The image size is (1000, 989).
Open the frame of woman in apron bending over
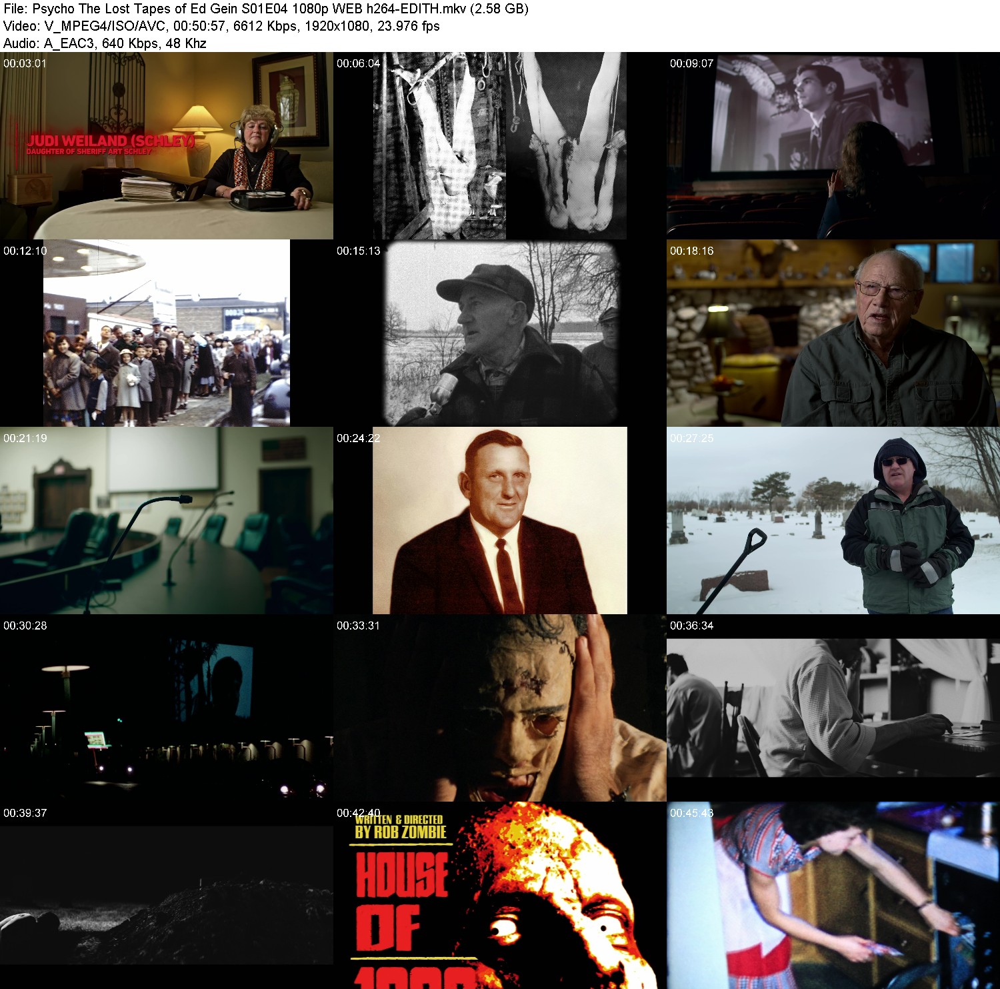[x=833, y=896]
